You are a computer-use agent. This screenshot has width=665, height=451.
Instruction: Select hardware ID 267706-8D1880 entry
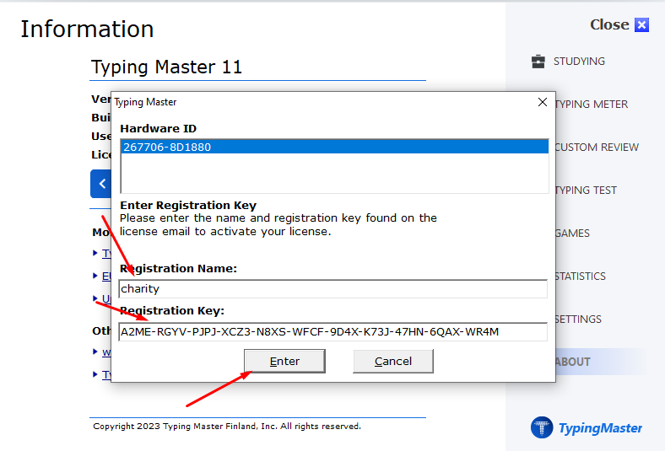[333, 147]
